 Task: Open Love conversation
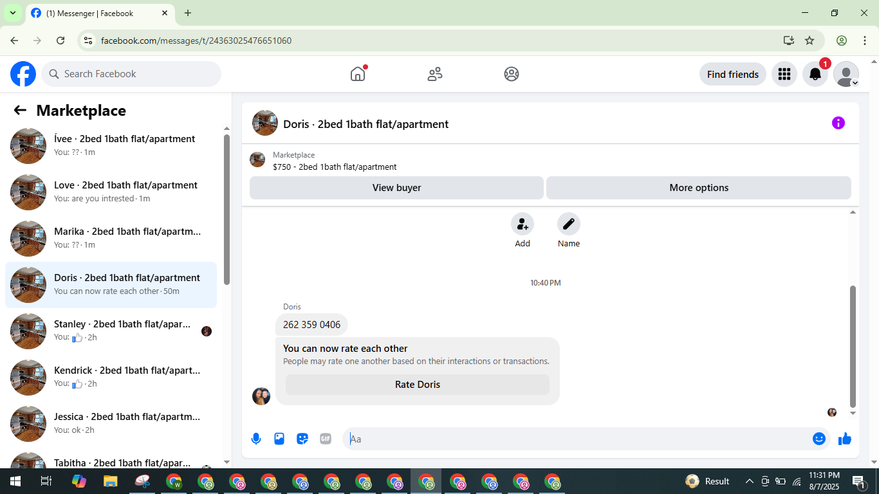tap(111, 192)
